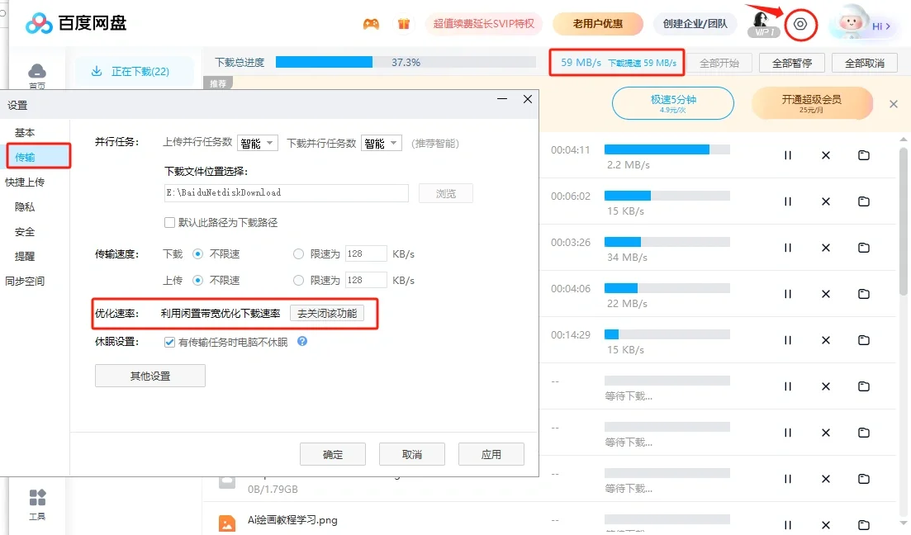Select 限速为 radio for download speed
The image size is (911, 535).
[297, 253]
